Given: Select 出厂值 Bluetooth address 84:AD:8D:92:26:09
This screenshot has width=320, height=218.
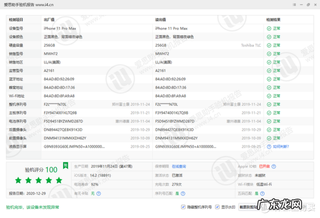Looking at the screenshot, I should (59, 79).
